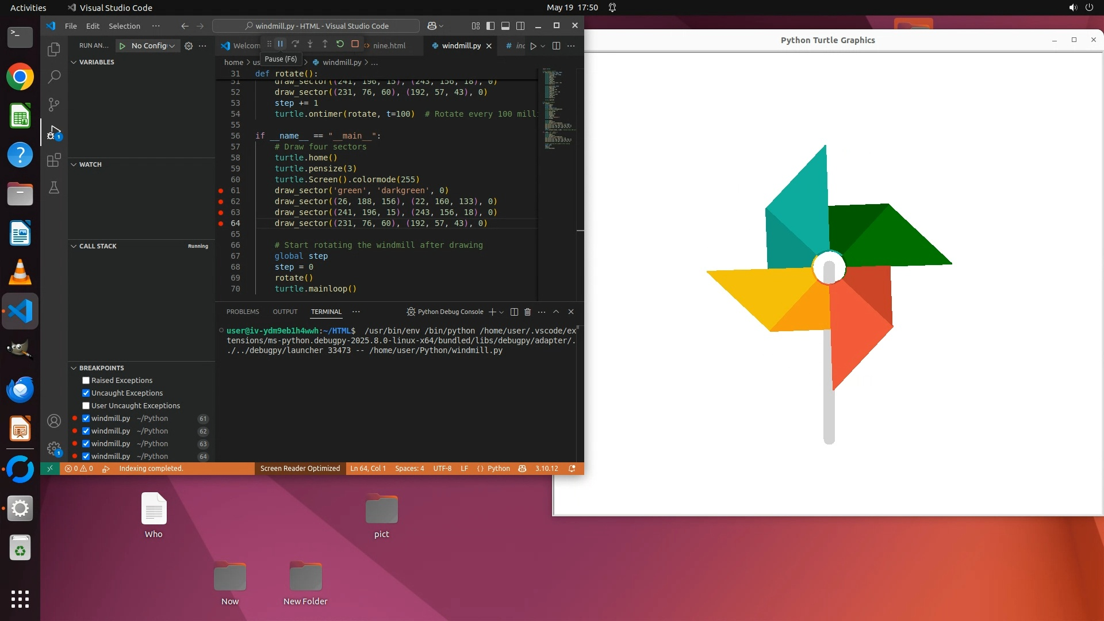Click the code minimap overview
Image resolution: width=1104 pixels, height=621 pixels.
pos(557,109)
